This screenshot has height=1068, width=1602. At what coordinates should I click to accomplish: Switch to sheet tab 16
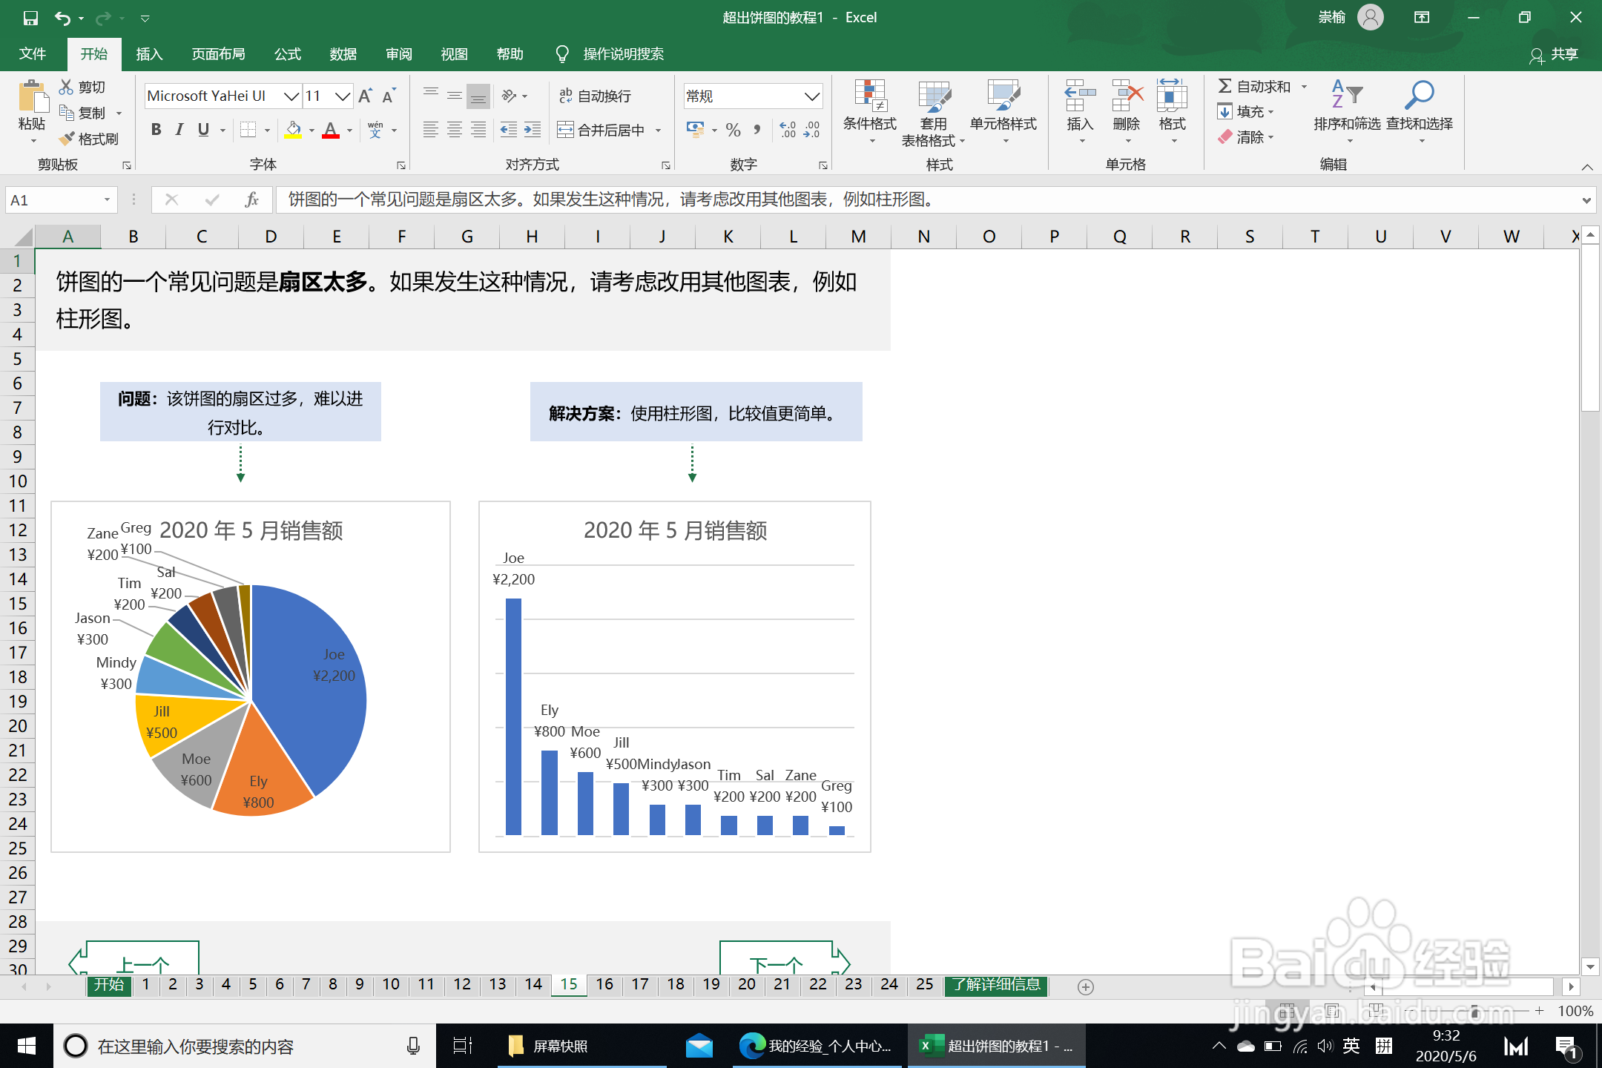604,984
